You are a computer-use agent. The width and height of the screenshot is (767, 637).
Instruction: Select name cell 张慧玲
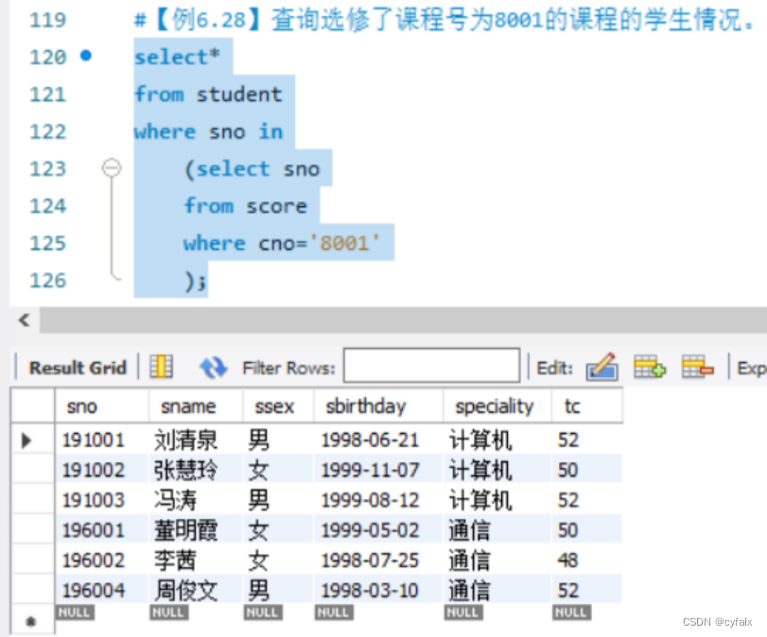pyautogui.click(x=195, y=470)
